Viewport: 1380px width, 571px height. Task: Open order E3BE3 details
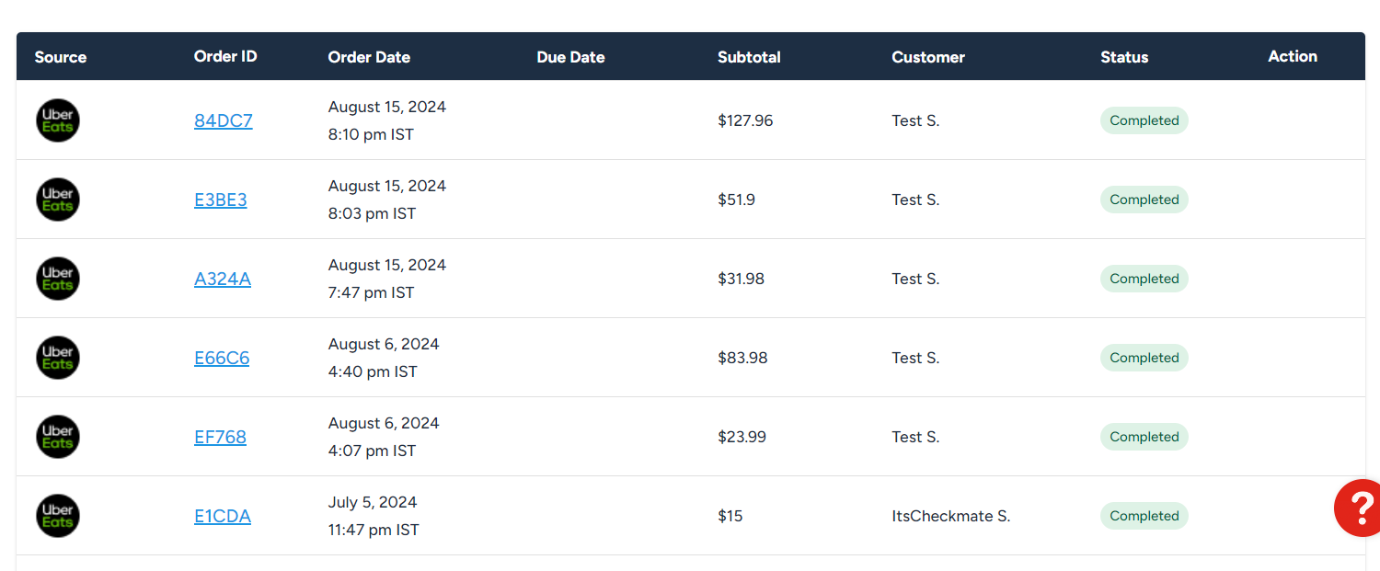[x=221, y=200]
